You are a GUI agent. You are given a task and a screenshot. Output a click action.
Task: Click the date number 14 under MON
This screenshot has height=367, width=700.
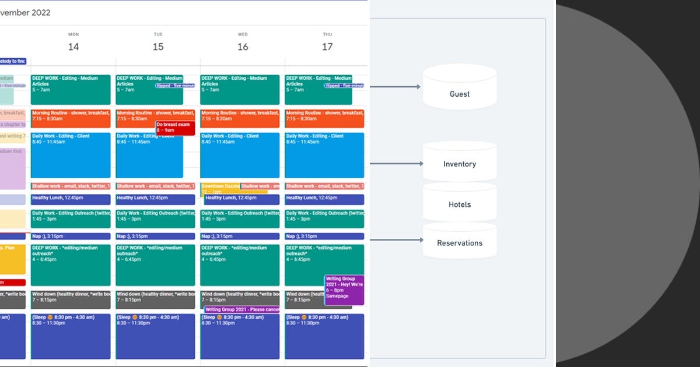tap(73, 47)
